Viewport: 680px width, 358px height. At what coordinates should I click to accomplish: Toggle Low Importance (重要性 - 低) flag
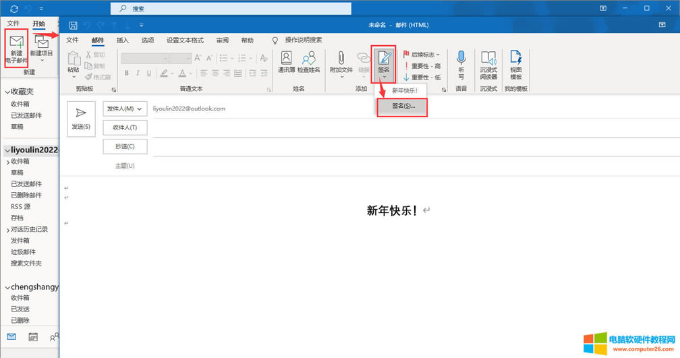(x=422, y=77)
